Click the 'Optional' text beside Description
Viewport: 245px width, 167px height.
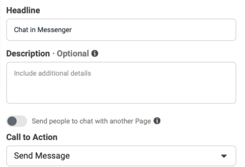point(73,54)
